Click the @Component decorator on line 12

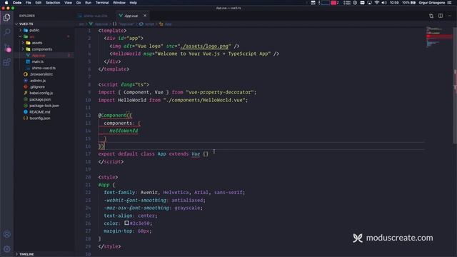(114, 116)
